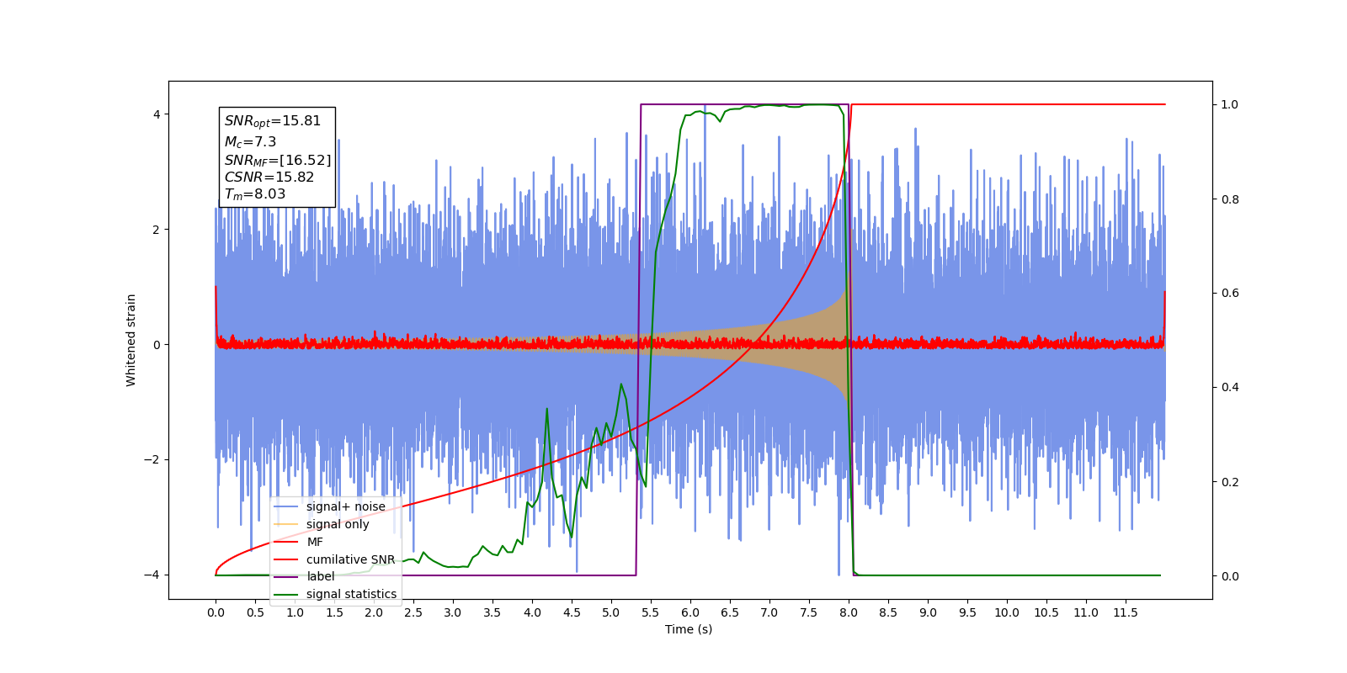The image size is (1347, 673).
Task: Click the 4 tick on left y-axis
Action: [156, 114]
